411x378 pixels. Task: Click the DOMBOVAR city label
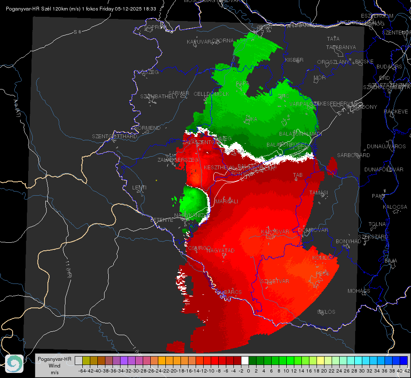[313, 230]
